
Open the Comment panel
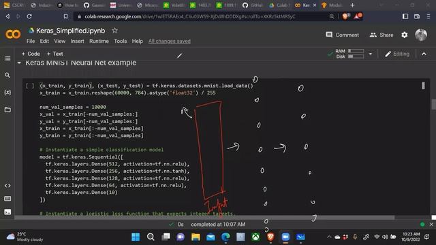coord(342,35)
